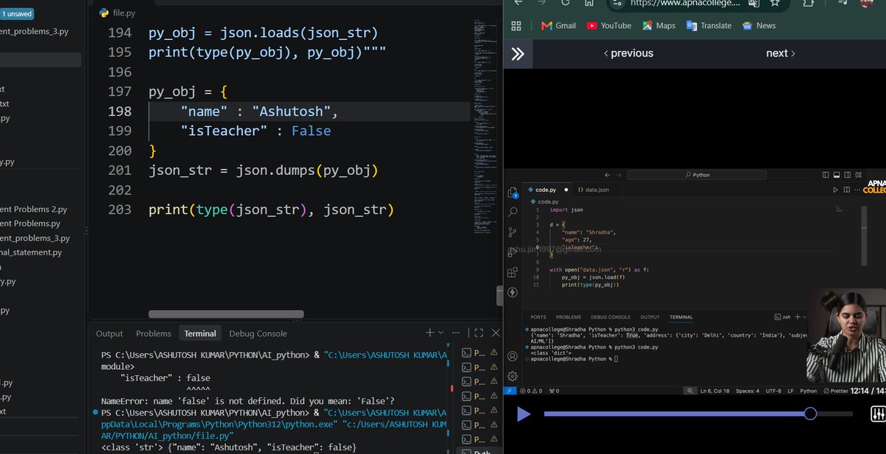Expand the course sidebar with double-chevron
Screen dimensions: 886x454
click(x=518, y=53)
